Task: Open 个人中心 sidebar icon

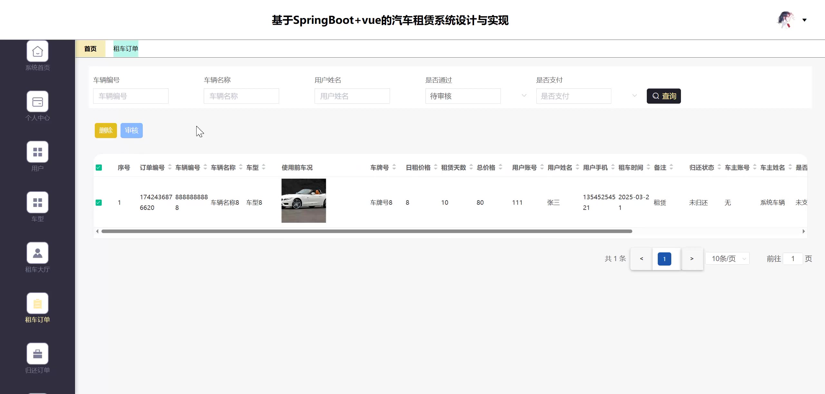Action: coord(37,102)
